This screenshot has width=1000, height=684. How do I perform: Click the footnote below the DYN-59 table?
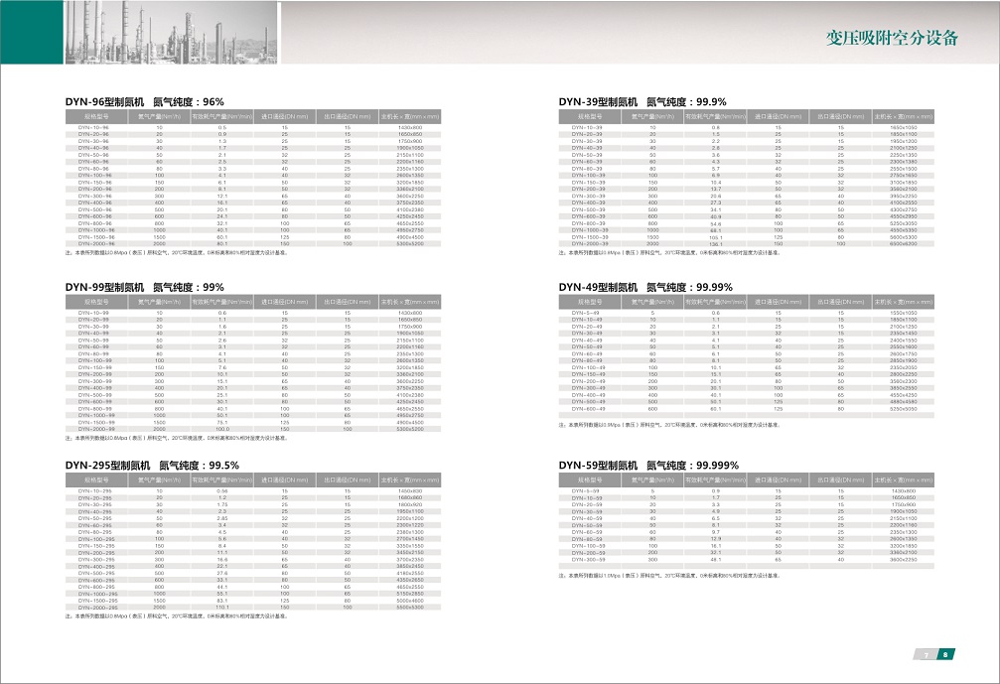[x=669, y=576]
